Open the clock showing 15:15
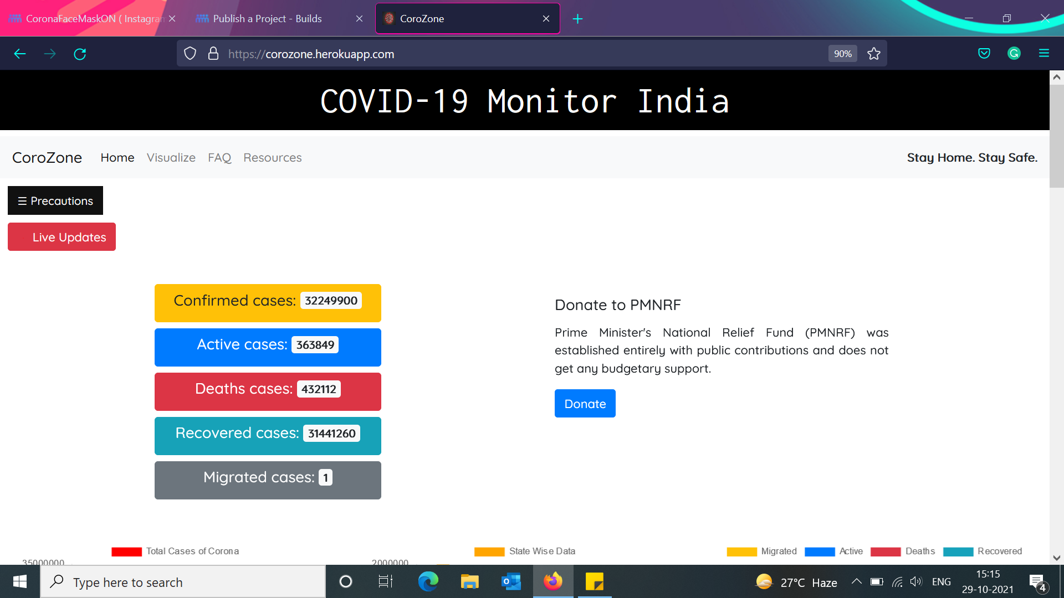 pyautogui.click(x=988, y=581)
